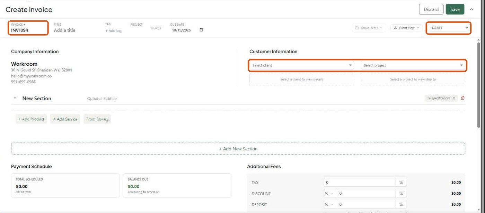This screenshot has width=485, height=213.
Task: Click the New Section title
Action: [37, 99]
